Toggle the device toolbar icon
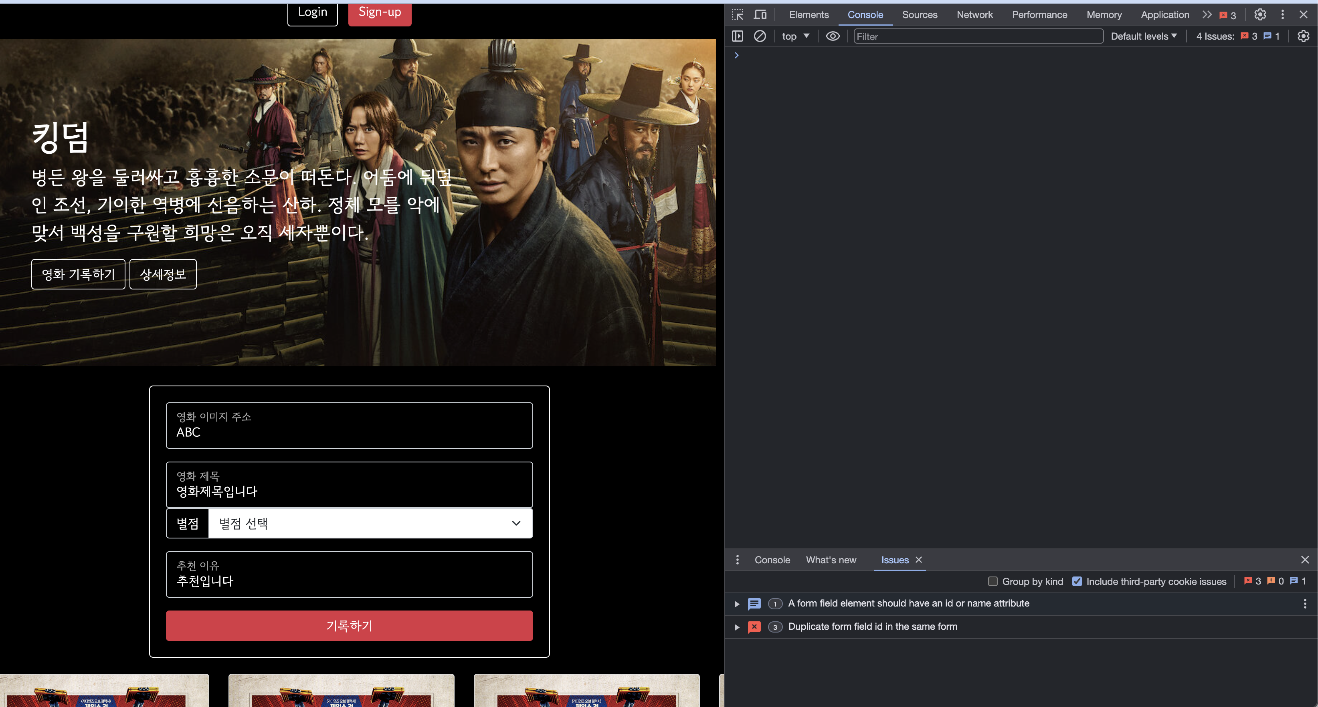The width and height of the screenshot is (1318, 707). tap(760, 14)
